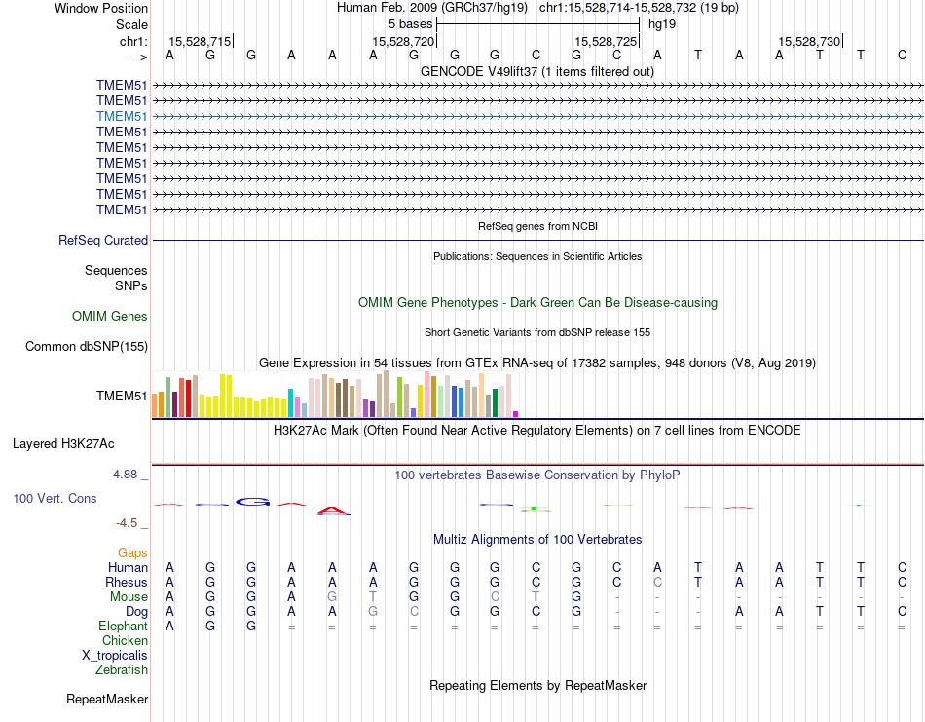The width and height of the screenshot is (925, 722).
Task: Click the 15,528,730 ruler position
Action: coord(809,41)
